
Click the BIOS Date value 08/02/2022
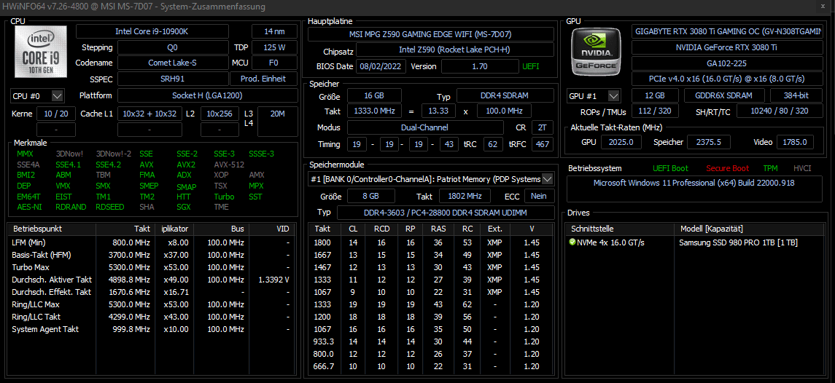pyautogui.click(x=381, y=66)
